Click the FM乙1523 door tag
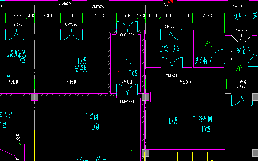The image size is (258, 161). click(x=242, y=87)
